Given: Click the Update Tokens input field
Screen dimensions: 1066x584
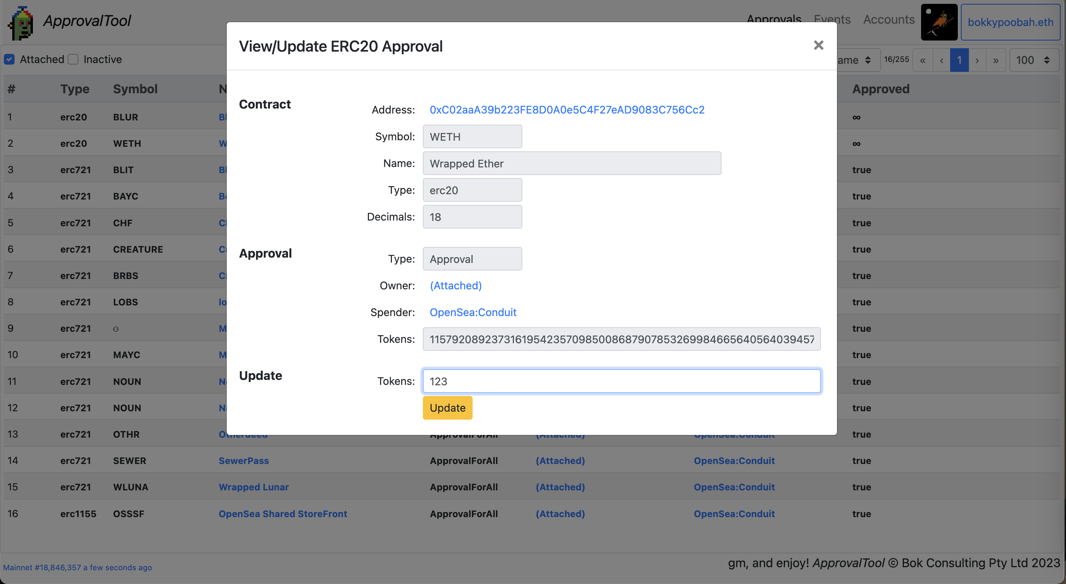Looking at the screenshot, I should pos(621,381).
